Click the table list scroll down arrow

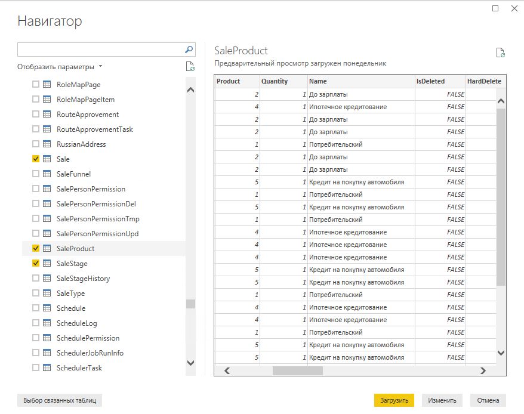[190, 363]
